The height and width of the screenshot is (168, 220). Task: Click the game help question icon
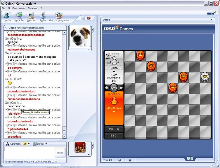pyautogui.click(x=120, y=160)
